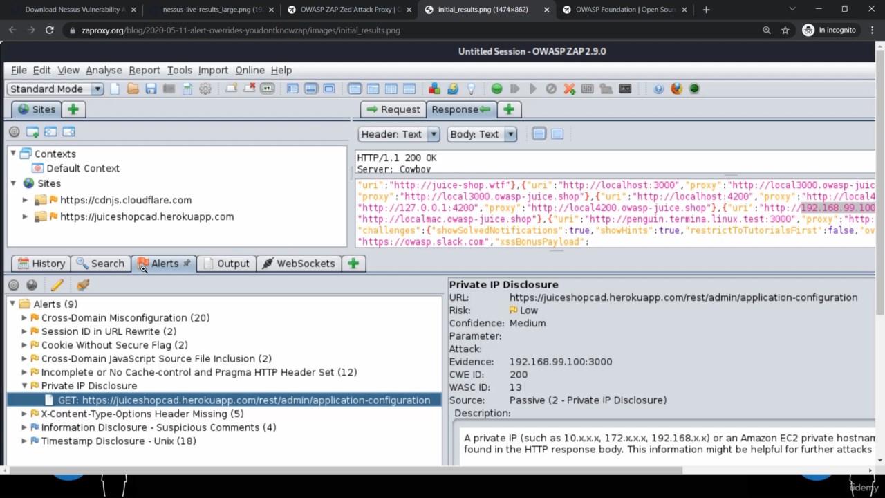Click the stop drop-all-requests icon
Image resolution: width=885 pixels, height=498 pixels.
[x=551, y=89]
